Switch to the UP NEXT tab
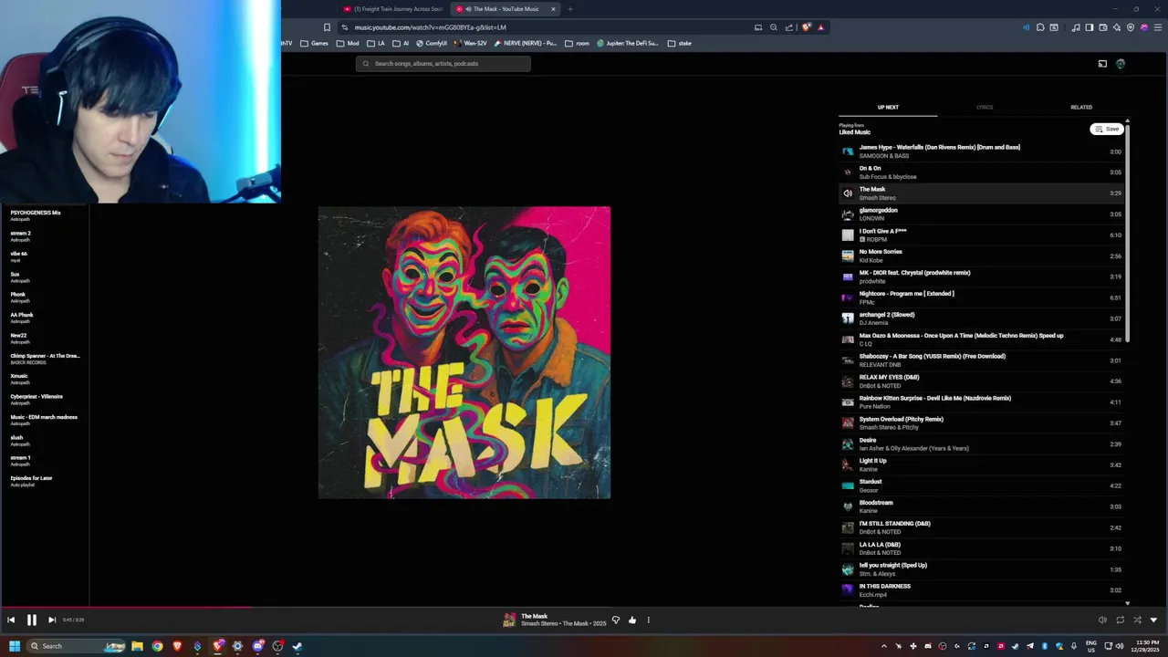Viewport: 1168px width, 657px height. point(888,107)
